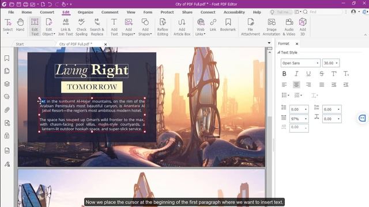Screen dimensions: 369x207
Task: Set center text alignment
Action: coord(296,85)
